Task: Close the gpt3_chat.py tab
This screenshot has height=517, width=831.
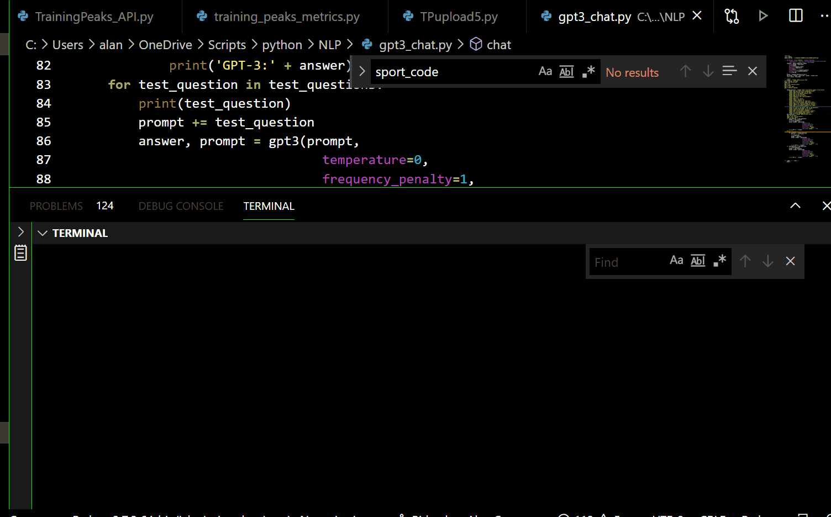Action: click(697, 16)
